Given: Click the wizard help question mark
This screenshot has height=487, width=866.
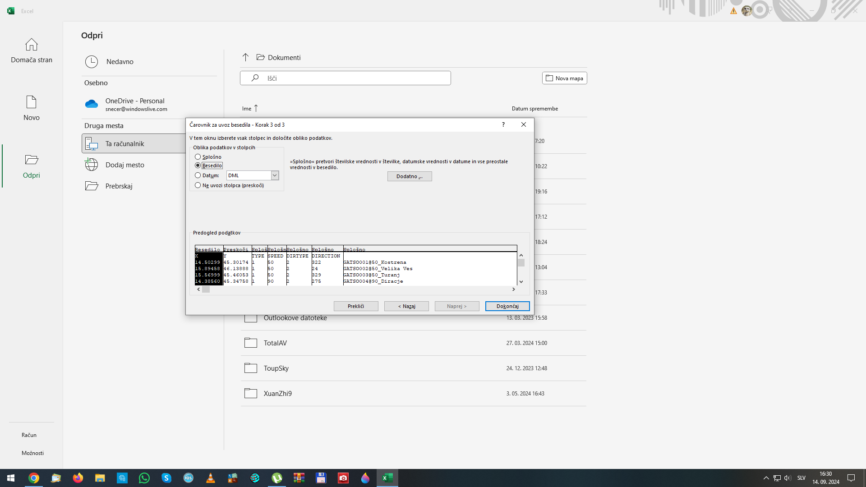Looking at the screenshot, I should pos(503,124).
